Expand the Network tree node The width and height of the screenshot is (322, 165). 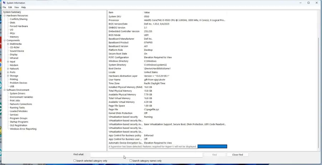(x=8, y=69)
